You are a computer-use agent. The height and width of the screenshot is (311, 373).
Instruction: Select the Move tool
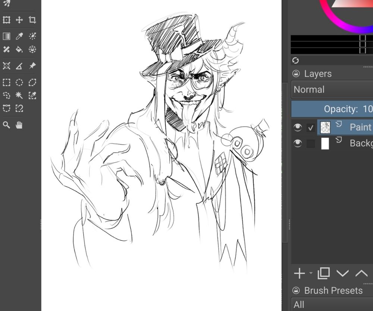click(x=19, y=20)
